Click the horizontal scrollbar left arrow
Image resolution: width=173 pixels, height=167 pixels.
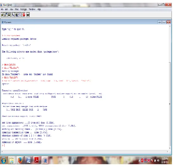[2, 152]
